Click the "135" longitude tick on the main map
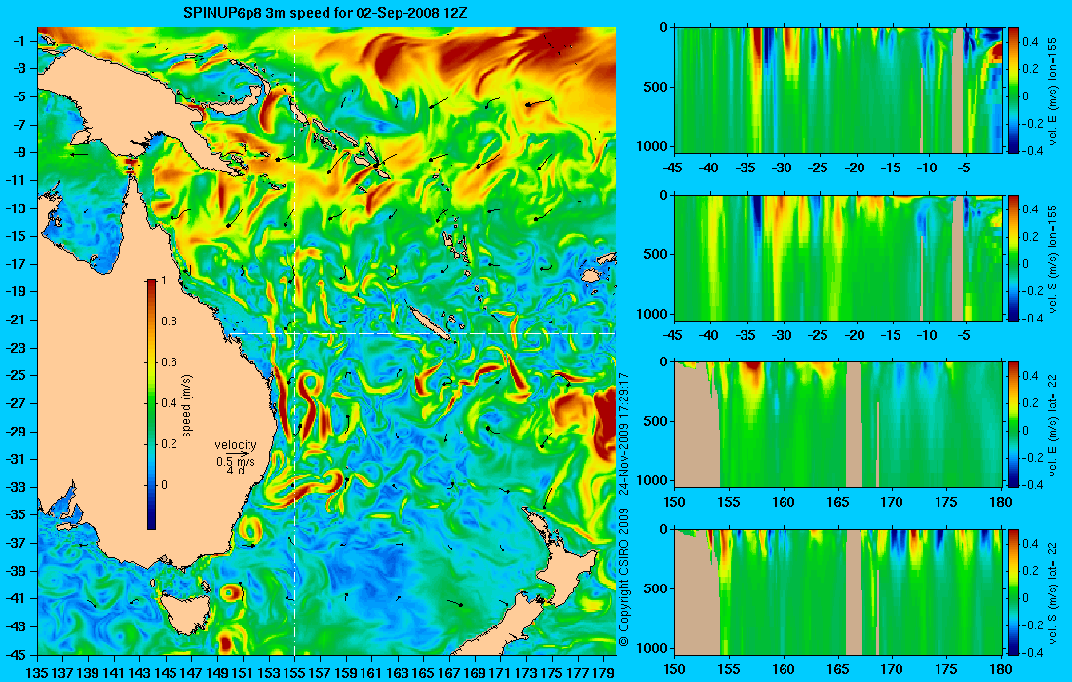Viewport: 1072px width, 682px height. 37,672
